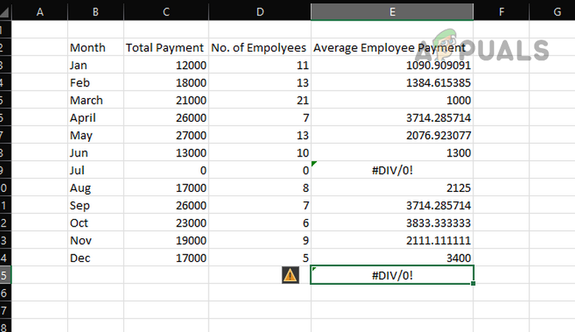The height and width of the screenshot is (332, 575).
Task: Select column A header
Action: [40, 12]
